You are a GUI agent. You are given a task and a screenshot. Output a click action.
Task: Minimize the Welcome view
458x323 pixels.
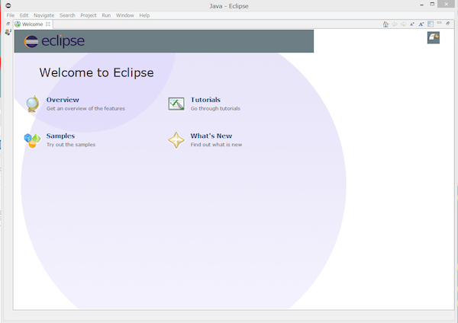pos(440,23)
